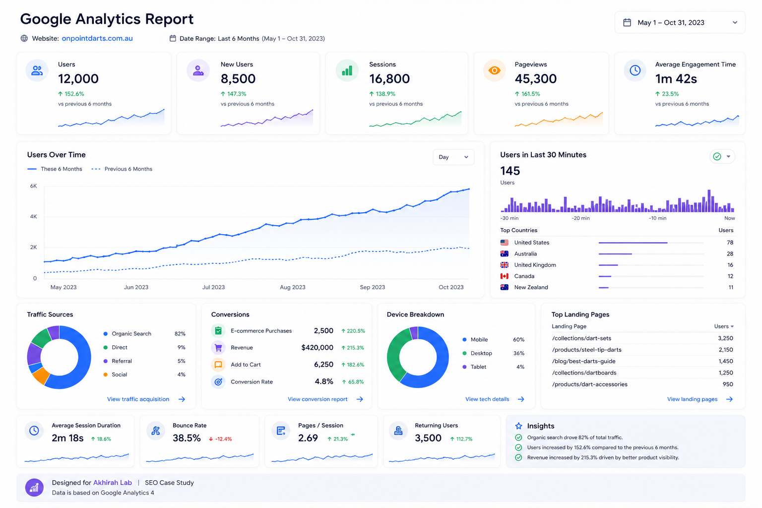Click the 38.5% Bounce Rate value
This screenshot has height=508, width=762.
pos(187,438)
